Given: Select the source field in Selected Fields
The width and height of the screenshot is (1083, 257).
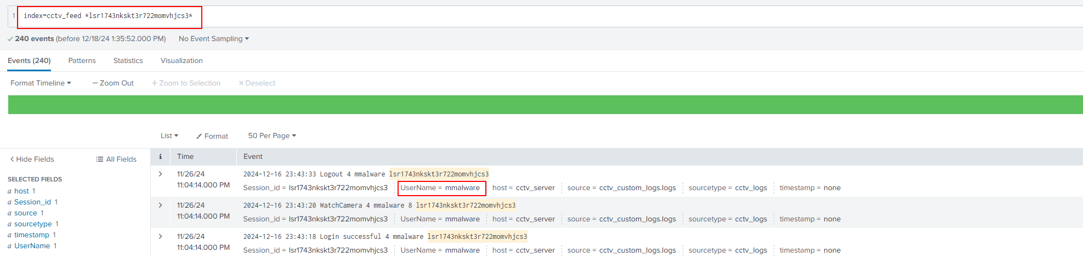Looking at the screenshot, I should (26, 213).
